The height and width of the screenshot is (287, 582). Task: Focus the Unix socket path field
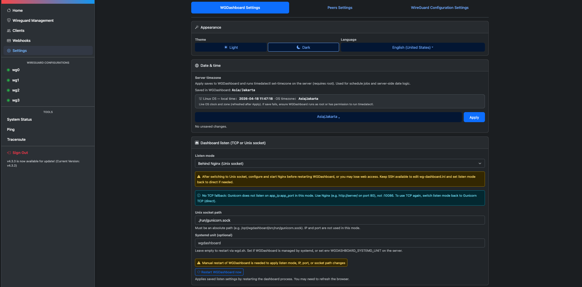pos(340,220)
